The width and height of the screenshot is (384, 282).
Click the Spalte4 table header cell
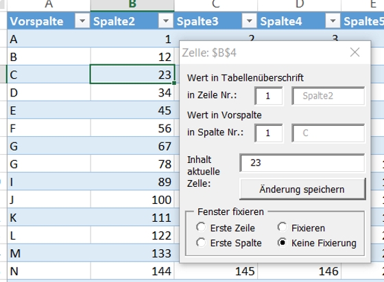(x=299, y=21)
